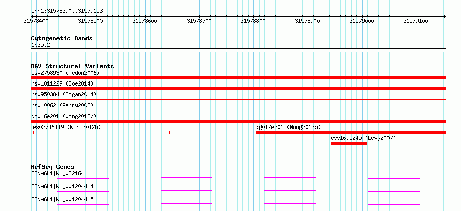Image resolution: width=461 pixels, height=211 pixels.
Task: Click the thin line under nsv950384
Action: coord(238,100)
